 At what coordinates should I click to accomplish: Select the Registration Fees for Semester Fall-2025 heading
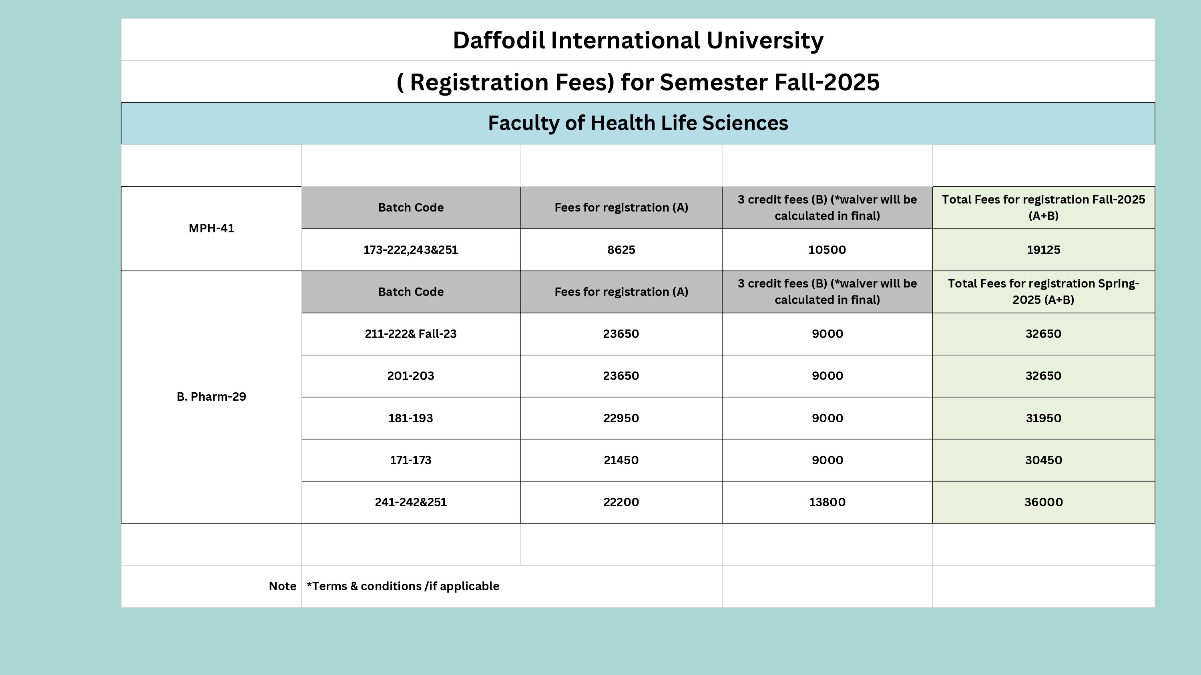coord(638,82)
